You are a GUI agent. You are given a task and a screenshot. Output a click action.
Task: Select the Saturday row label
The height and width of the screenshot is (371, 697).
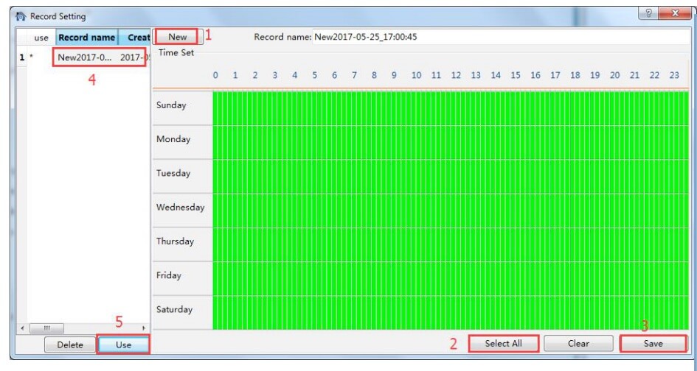[174, 309]
